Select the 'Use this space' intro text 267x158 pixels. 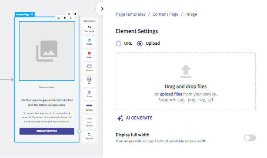pos(47,102)
